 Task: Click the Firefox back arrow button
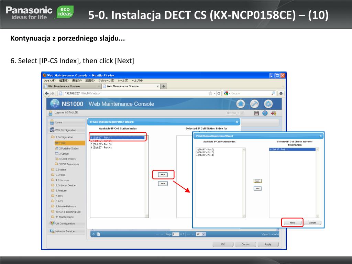click(x=47, y=93)
